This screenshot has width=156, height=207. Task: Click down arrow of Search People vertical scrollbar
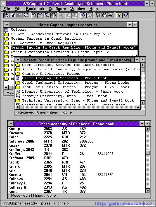tap(143, 103)
